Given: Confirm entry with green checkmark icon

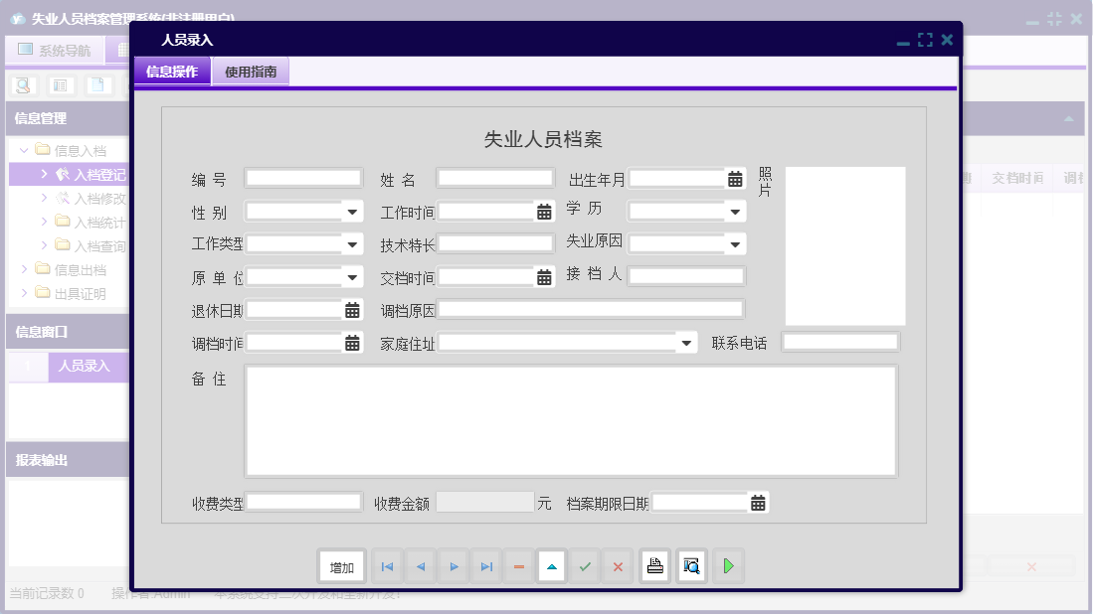Looking at the screenshot, I should 585,566.
